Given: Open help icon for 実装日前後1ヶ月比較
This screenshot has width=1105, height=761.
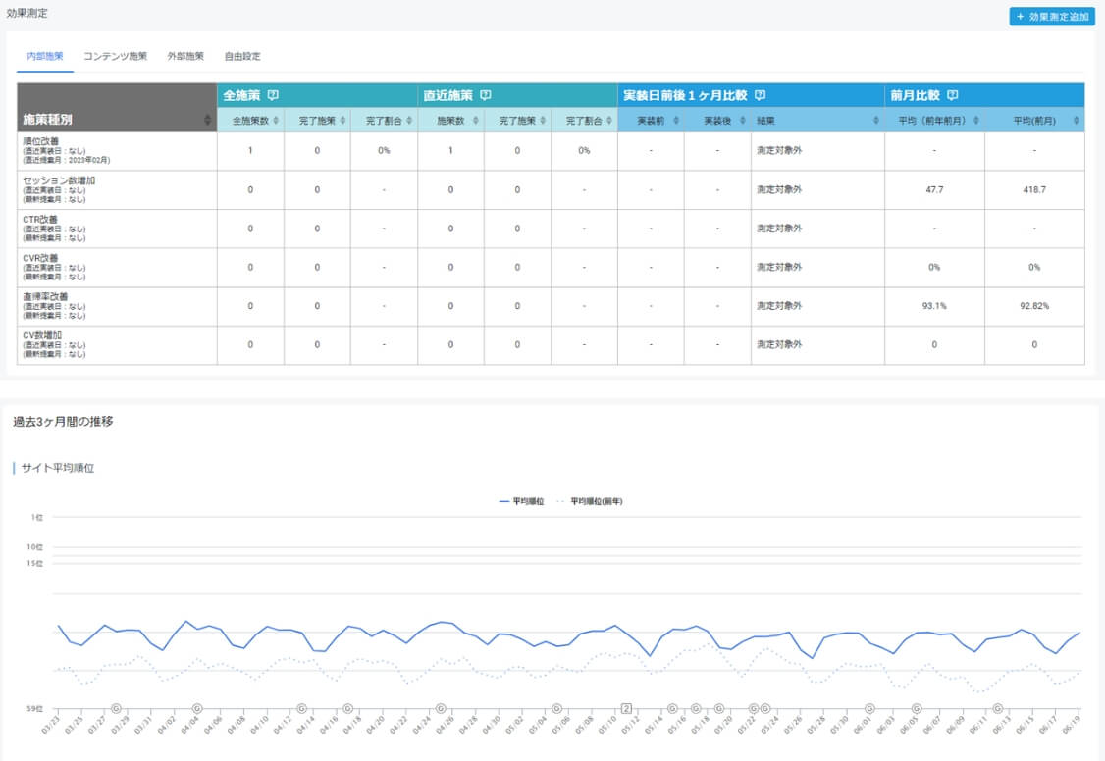Looking at the screenshot, I should (x=760, y=95).
